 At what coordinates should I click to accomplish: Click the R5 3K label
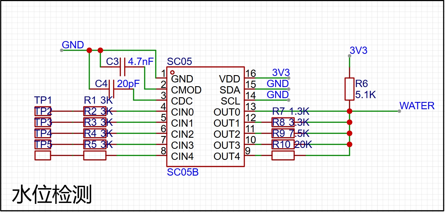pyautogui.click(x=99, y=145)
